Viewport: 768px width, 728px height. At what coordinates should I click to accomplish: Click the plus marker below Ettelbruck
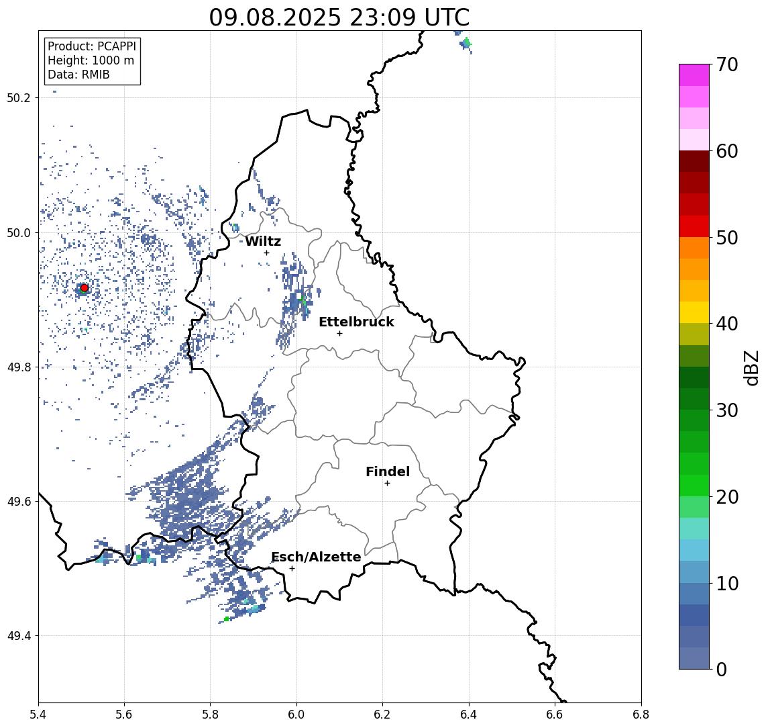[x=339, y=334]
